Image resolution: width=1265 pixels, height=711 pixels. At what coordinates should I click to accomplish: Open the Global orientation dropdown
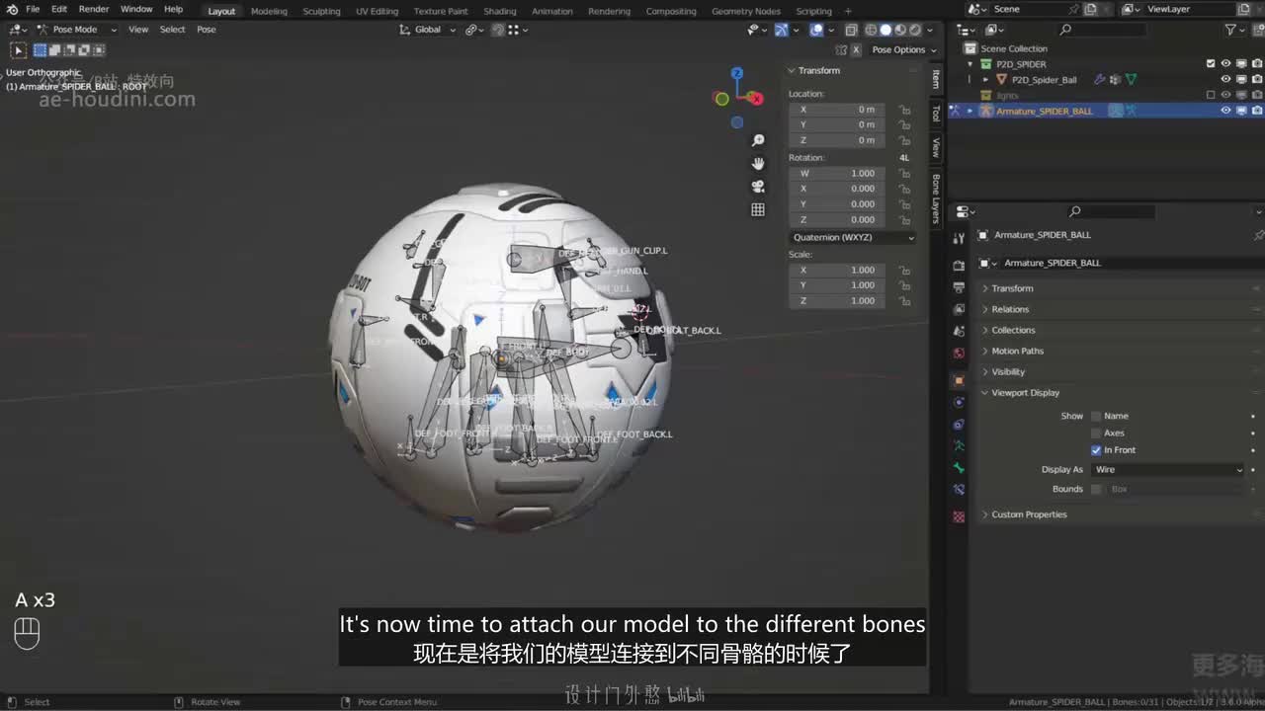(x=428, y=30)
